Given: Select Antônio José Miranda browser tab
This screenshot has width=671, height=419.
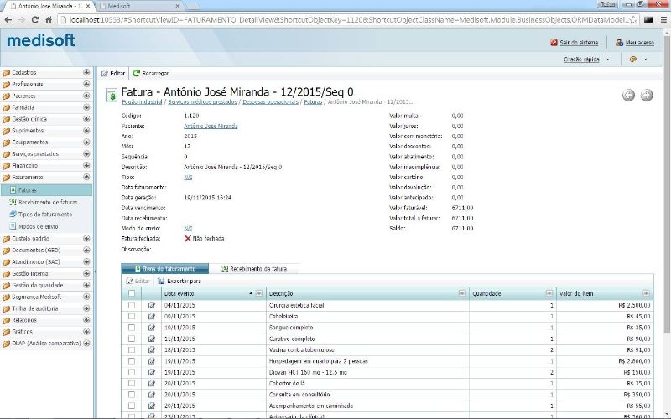Looking at the screenshot, I should (49, 6).
